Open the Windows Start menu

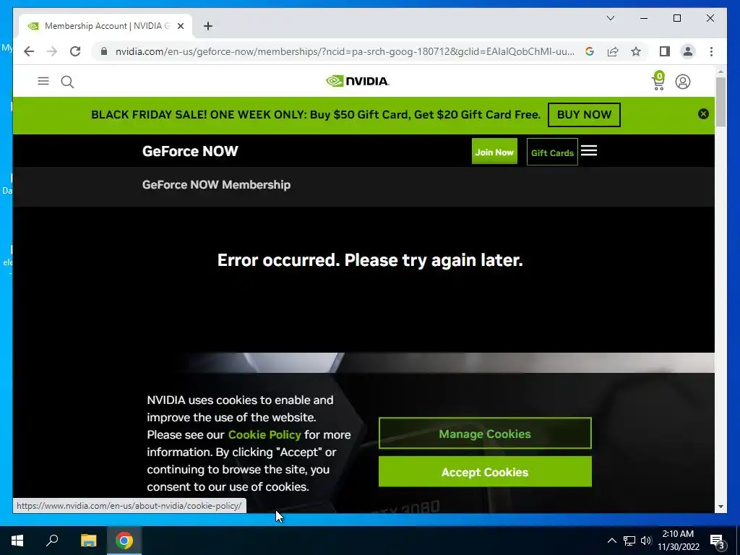coord(17,541)
